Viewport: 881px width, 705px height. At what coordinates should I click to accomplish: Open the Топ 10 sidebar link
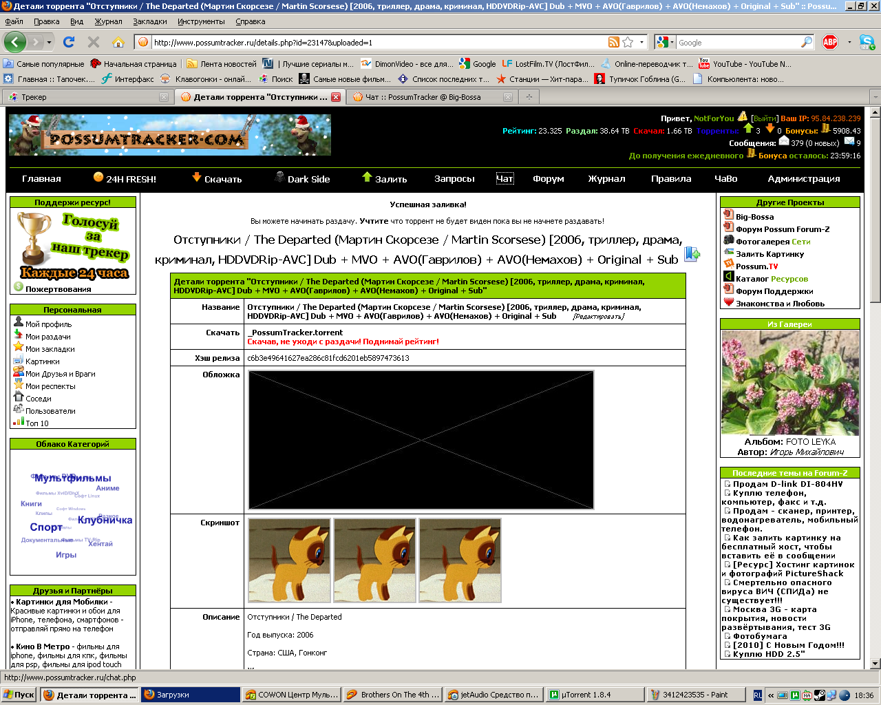(37, 423)
